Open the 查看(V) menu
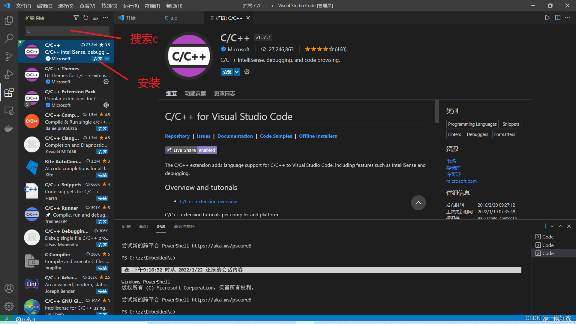The width and height of the screenshot is (576, 324). tap(87, 6)
